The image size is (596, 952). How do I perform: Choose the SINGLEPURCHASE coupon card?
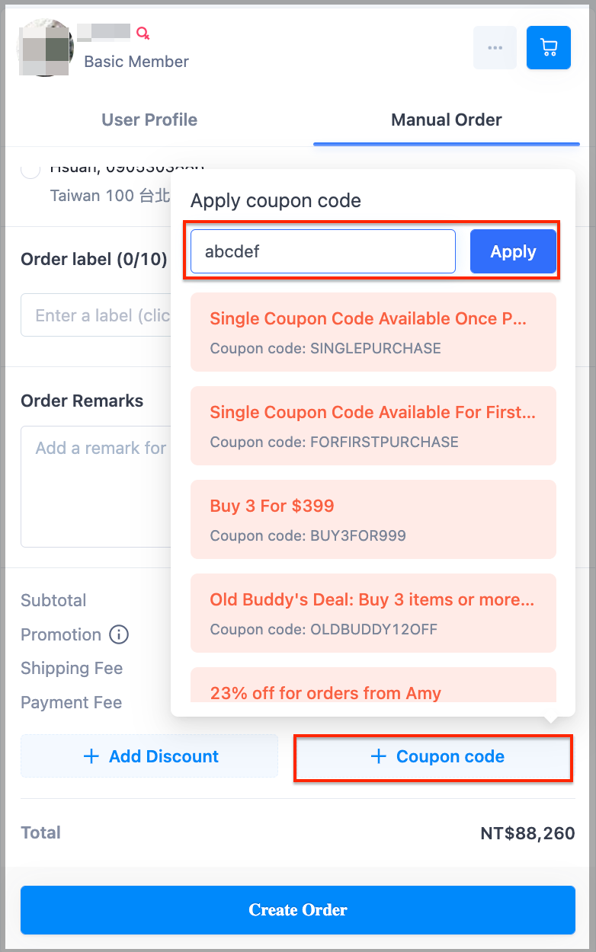pos(373,332)
